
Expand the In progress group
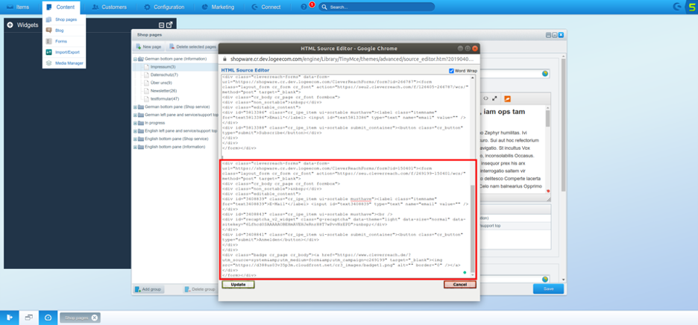tap(136, 123)
